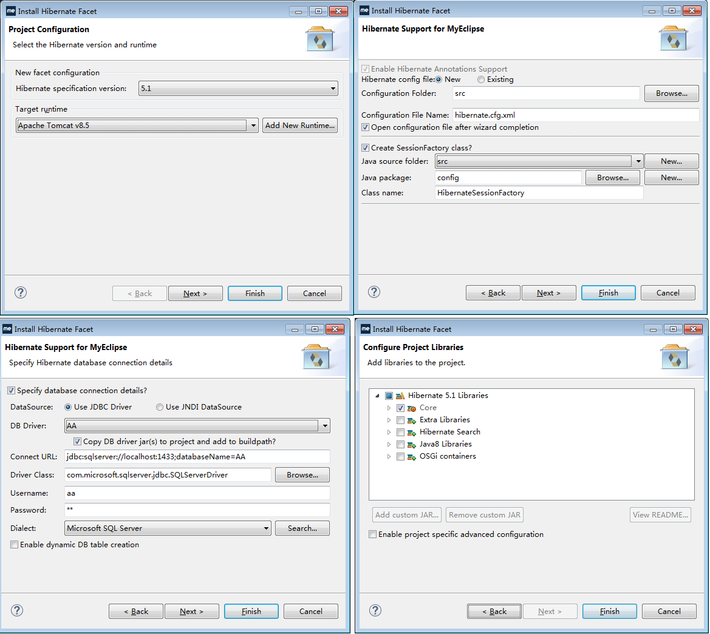This screenshot has width=710, height=634.
Task: Click Configuration File Name field
Action: pyautogui.click(x=576, y=115)
